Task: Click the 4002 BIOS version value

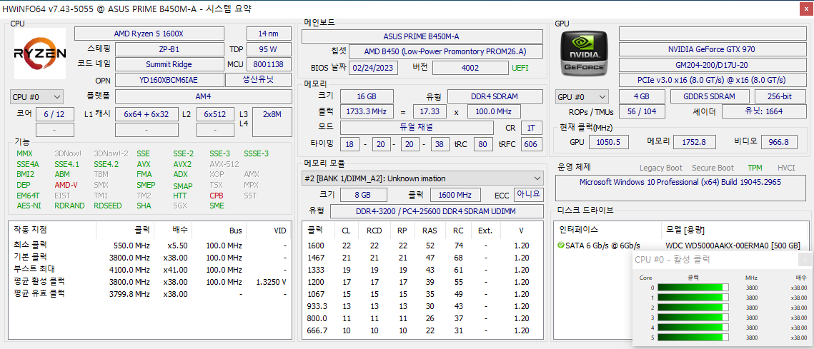Action: 470,68
